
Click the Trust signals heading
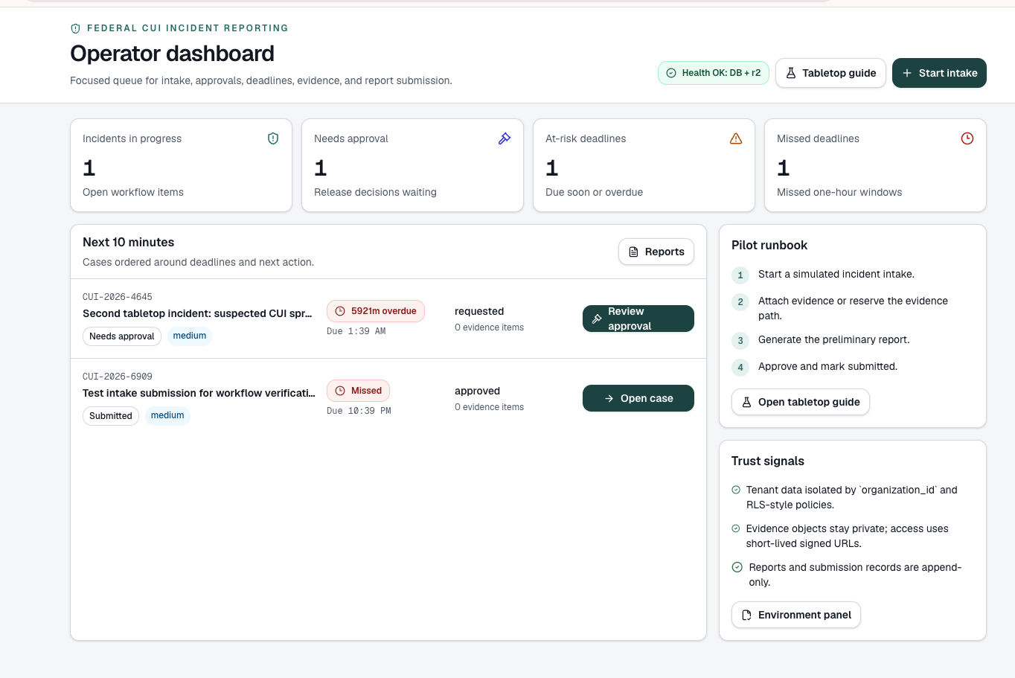[x=767, y=461]
